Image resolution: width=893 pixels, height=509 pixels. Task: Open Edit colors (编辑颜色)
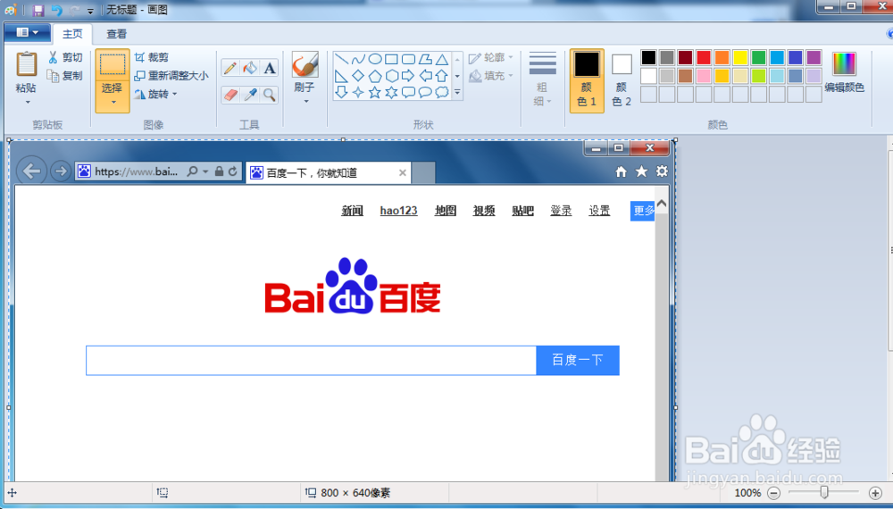point(844,71)
